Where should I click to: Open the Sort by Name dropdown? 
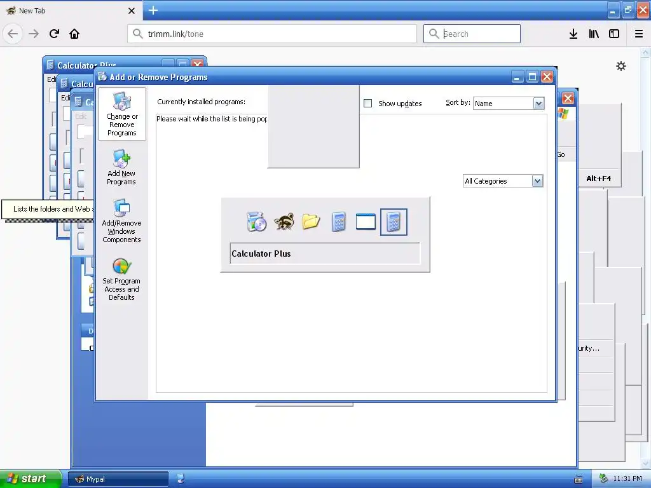509,104
